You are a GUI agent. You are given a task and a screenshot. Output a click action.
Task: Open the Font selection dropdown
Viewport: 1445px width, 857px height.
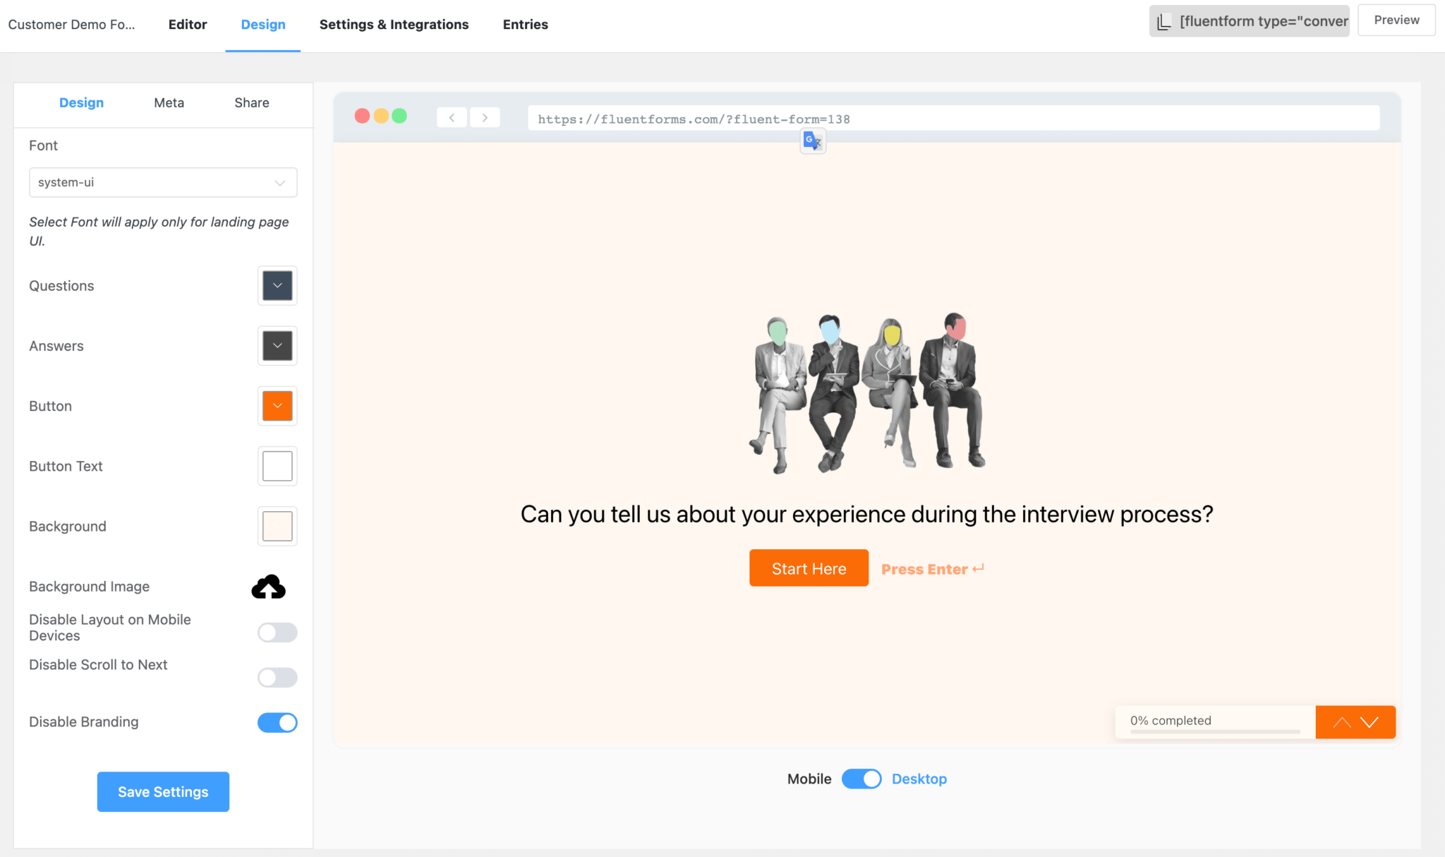(163, 182)
